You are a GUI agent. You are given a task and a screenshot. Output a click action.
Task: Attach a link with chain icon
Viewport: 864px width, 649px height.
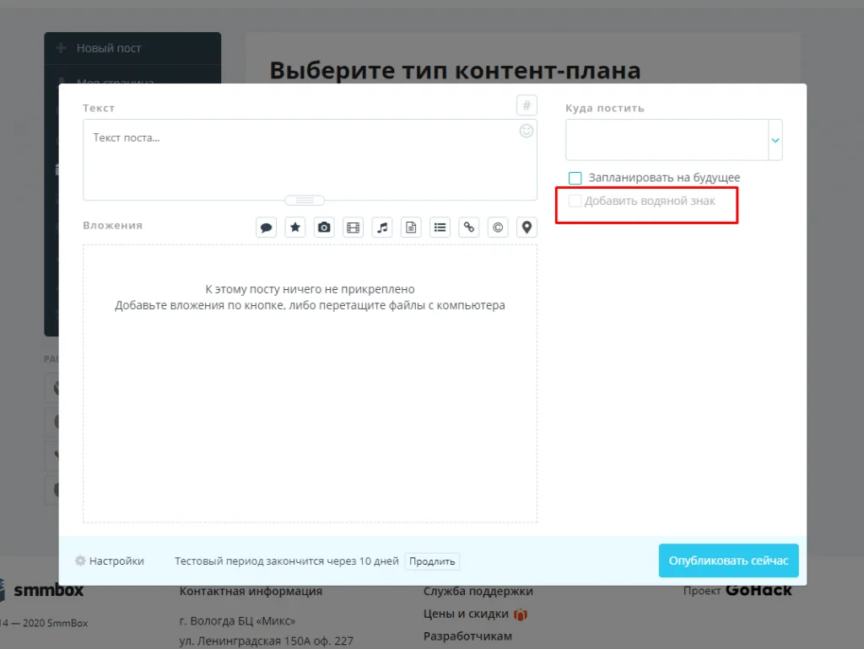click(x=469, y=228)
